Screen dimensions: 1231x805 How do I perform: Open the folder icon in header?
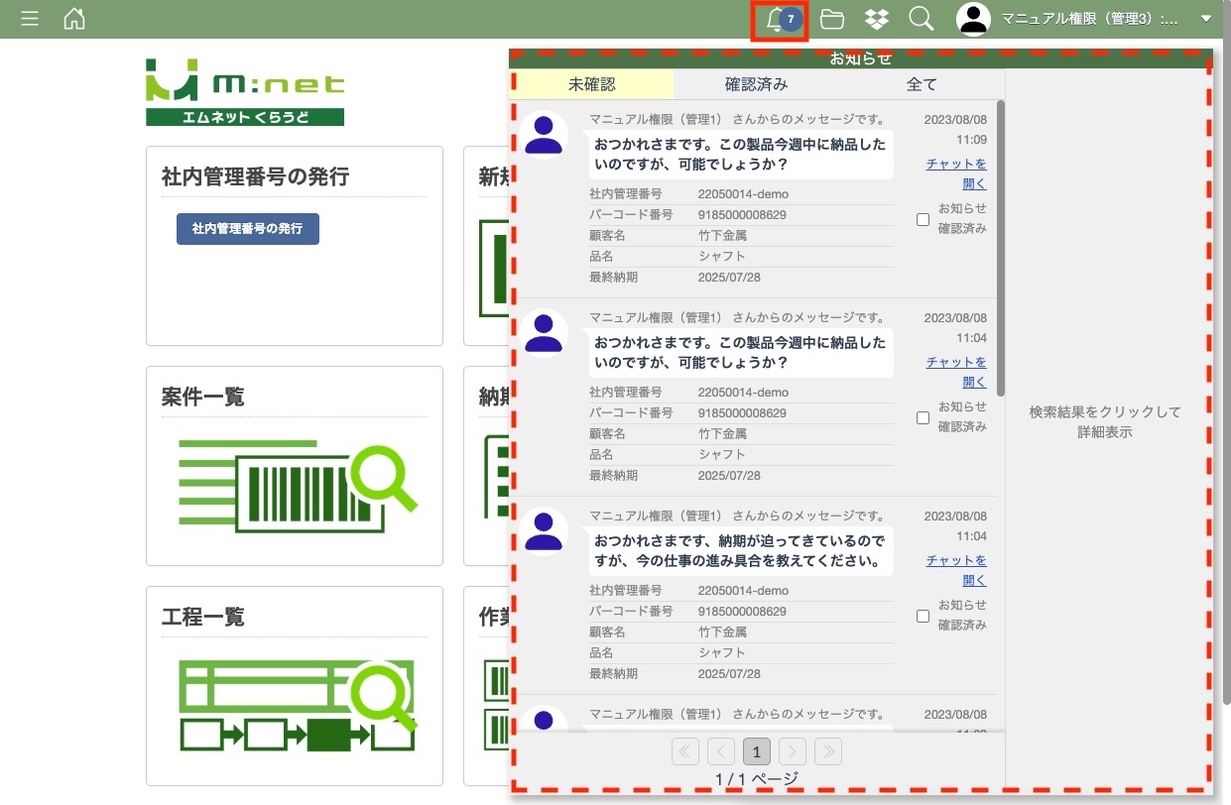pyautogui.click(x=831, y=19)
